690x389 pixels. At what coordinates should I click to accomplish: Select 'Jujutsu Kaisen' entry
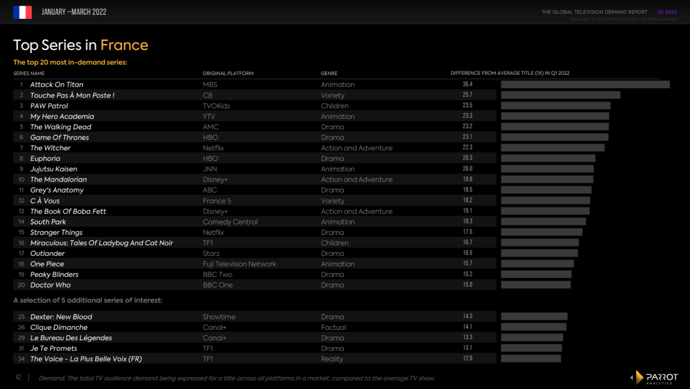[53, 169]
